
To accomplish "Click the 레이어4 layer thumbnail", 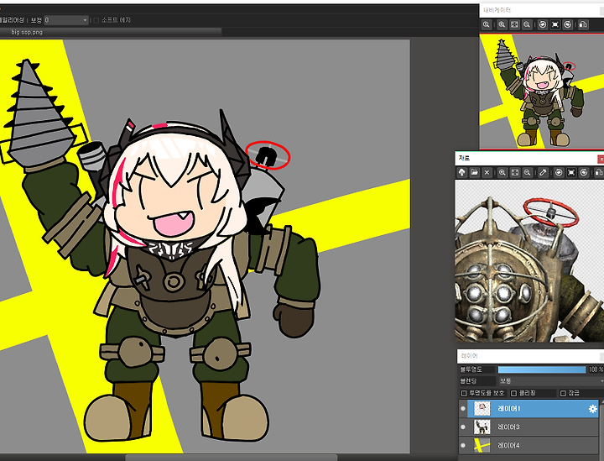I will click(x=482, y=445).
